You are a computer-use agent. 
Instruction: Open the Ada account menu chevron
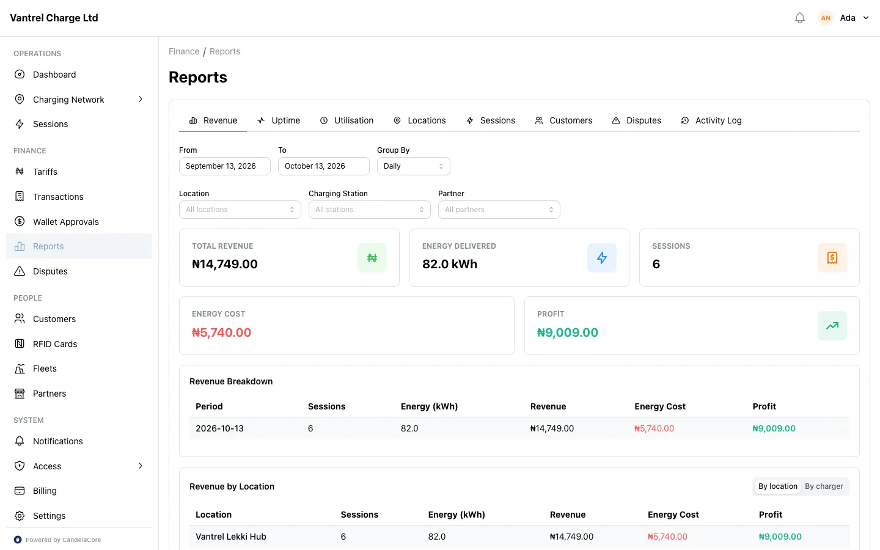[866, 18]
